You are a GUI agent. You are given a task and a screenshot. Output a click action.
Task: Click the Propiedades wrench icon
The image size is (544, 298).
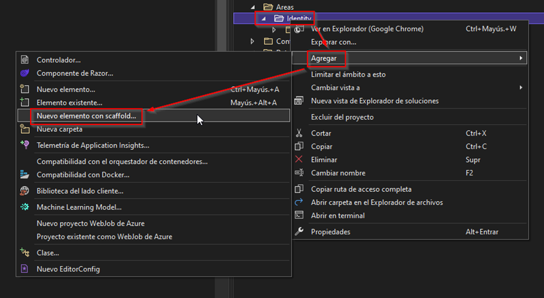(299, 232)
